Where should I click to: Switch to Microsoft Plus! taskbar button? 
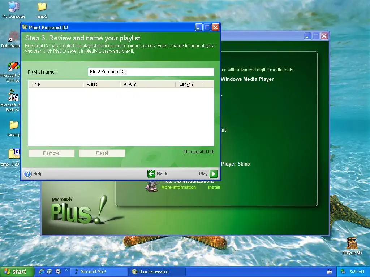tap(99, 272)
